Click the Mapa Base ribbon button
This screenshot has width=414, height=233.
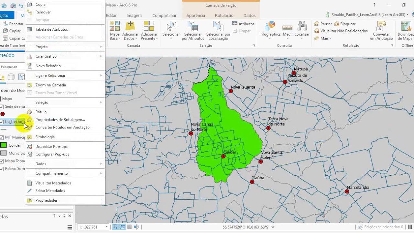pos(114,30)
